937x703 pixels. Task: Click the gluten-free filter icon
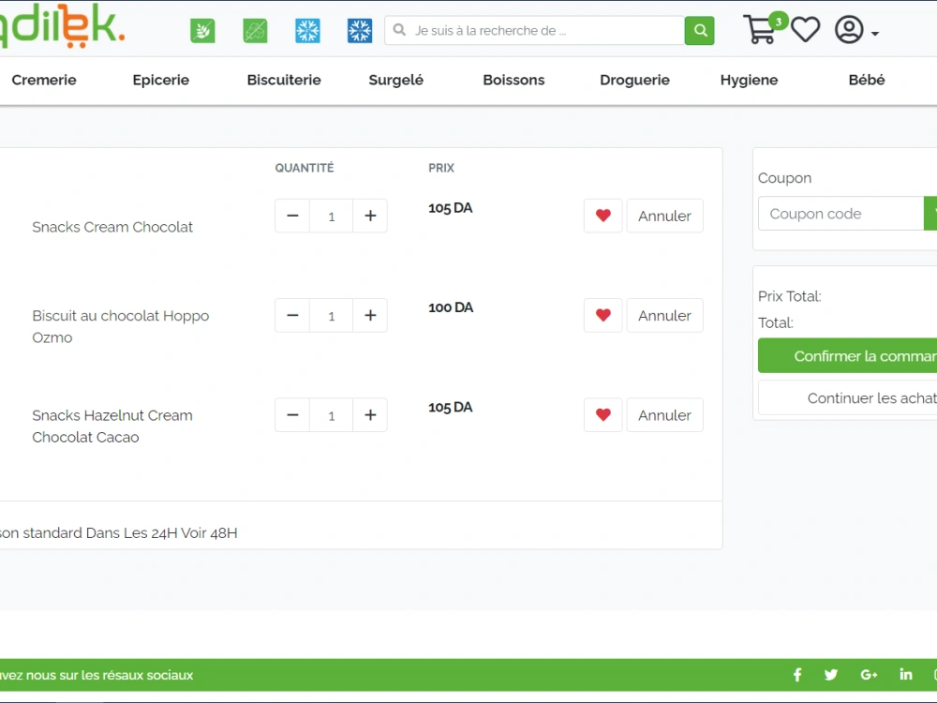[x=202, y=30]
